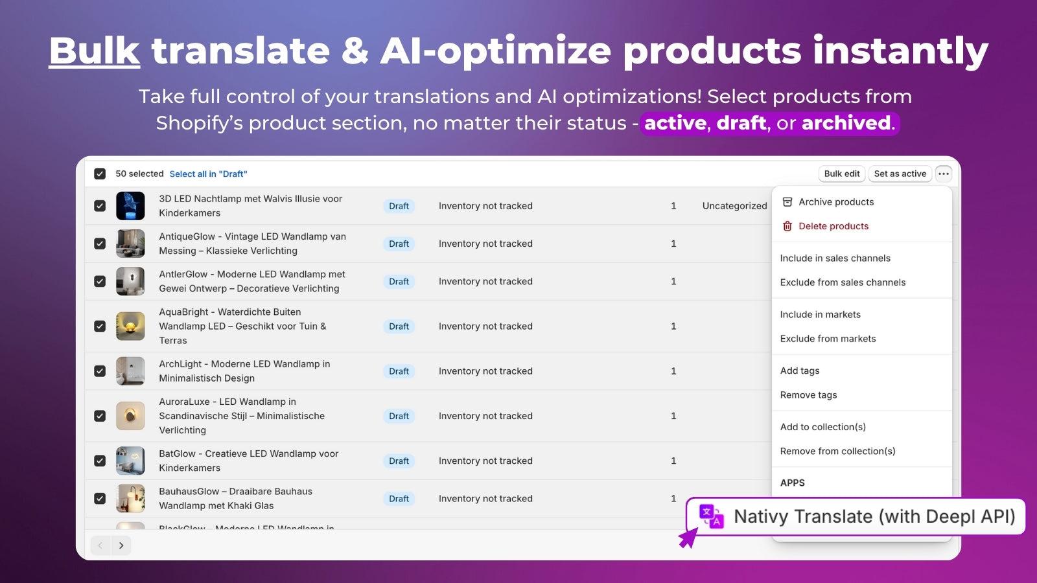Click the Set as active button

[x=900, y=174]
